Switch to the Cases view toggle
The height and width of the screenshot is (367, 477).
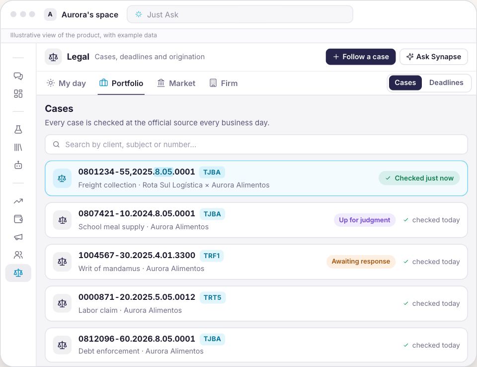pyautogui.click(x=405, y=83)
